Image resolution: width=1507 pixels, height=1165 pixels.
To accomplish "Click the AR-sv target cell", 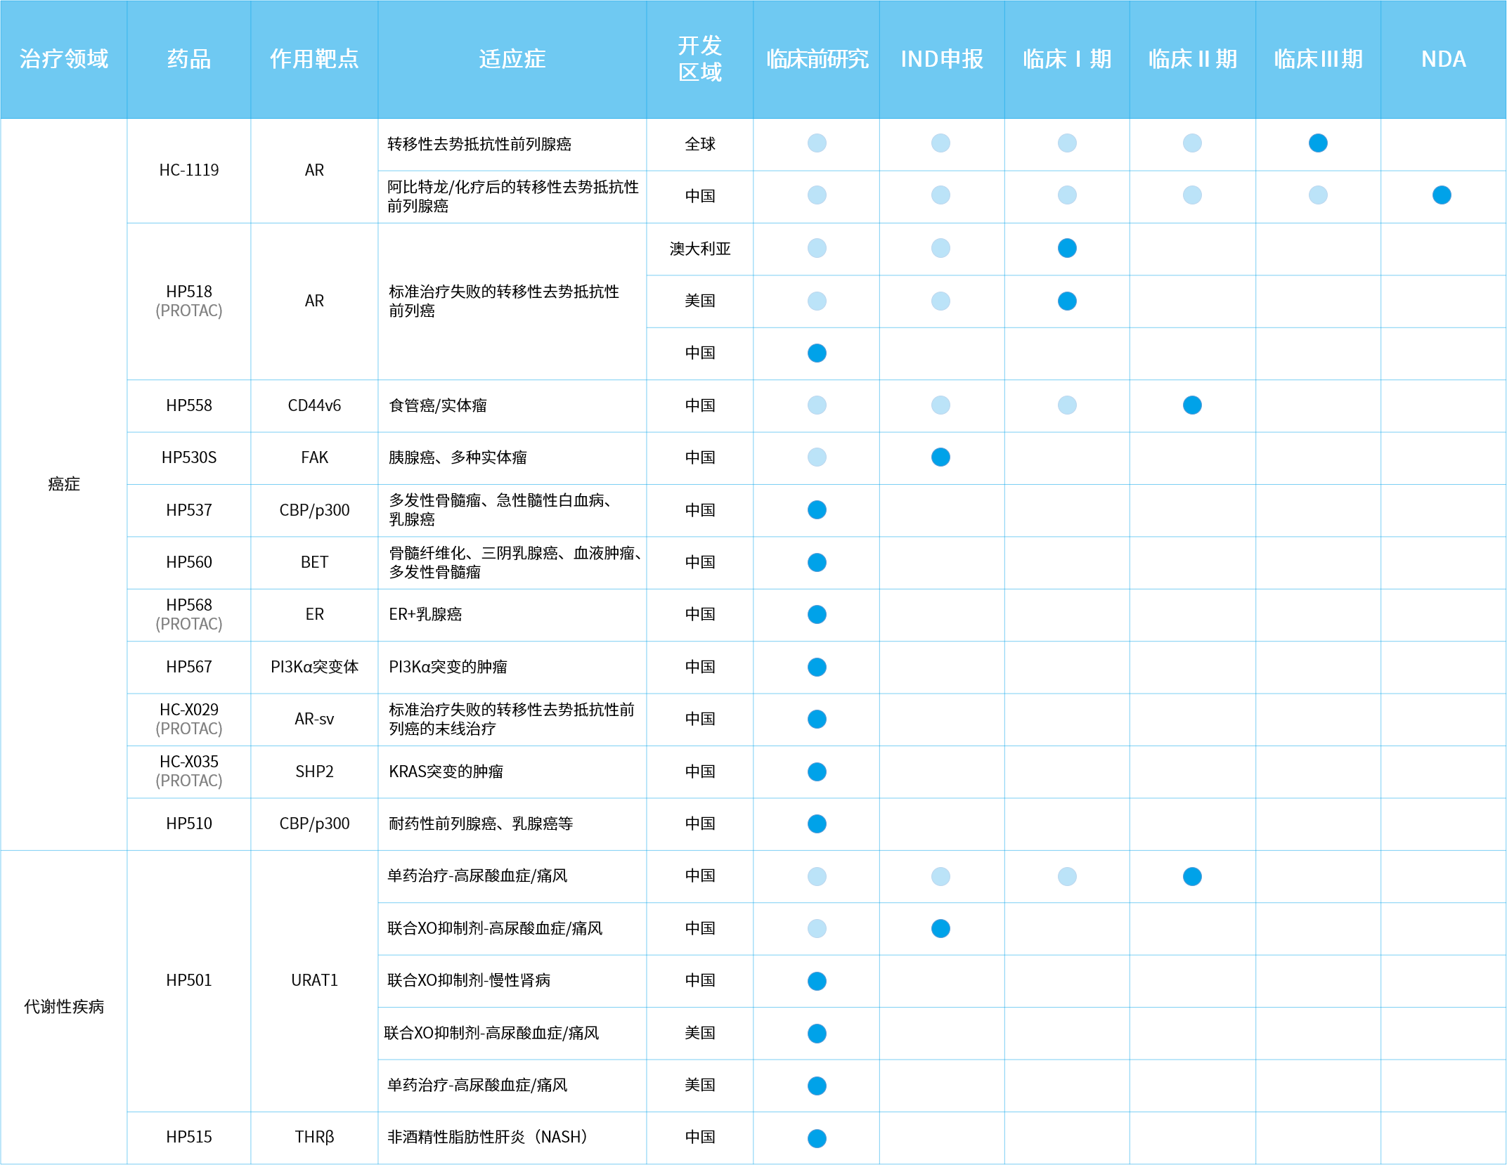I will coord(314,719).
